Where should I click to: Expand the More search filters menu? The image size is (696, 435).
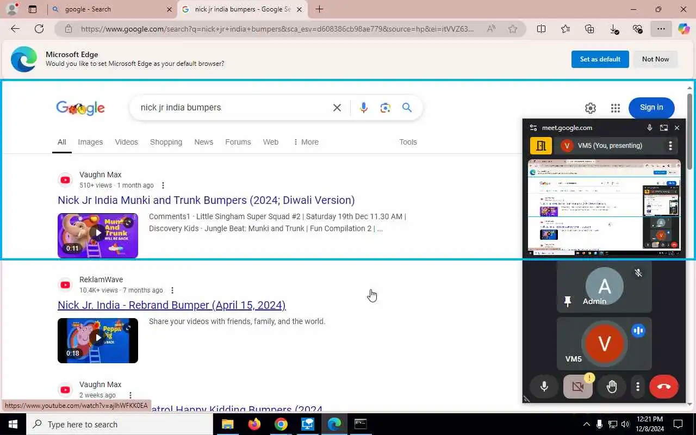point(306,142)
